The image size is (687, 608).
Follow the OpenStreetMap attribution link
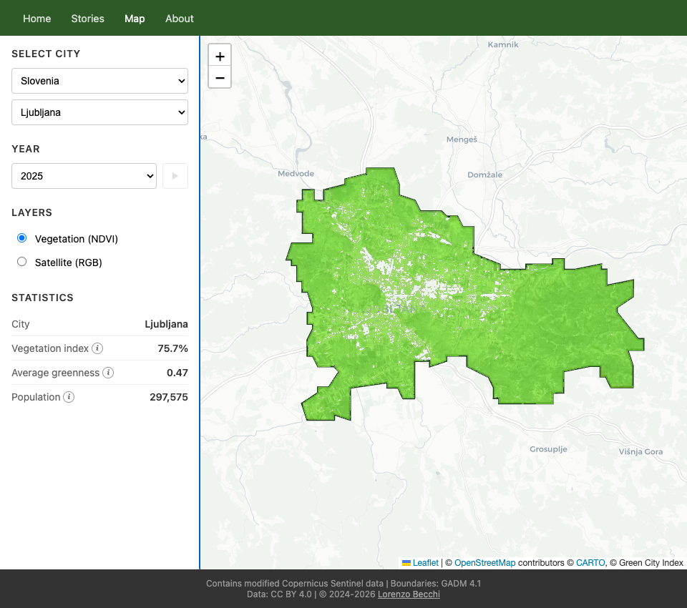pos(485,563)
